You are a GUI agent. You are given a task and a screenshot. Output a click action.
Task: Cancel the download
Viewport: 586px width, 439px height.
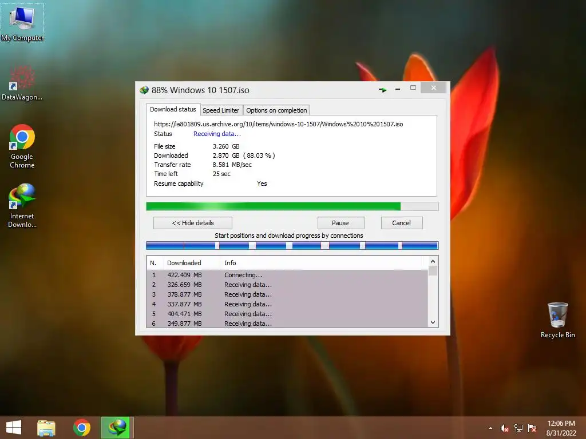402,223
